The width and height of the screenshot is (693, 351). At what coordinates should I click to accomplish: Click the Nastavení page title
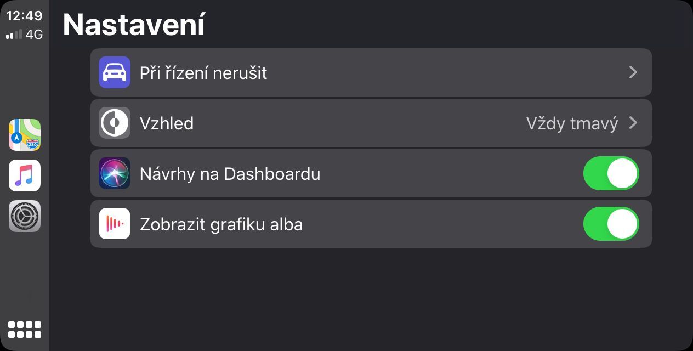pyautogui.click(x=134, y=25)
